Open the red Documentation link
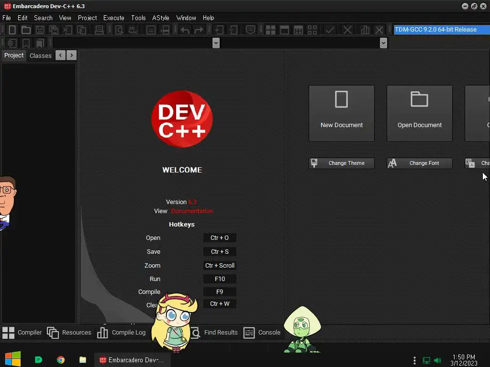 [192, 211]
